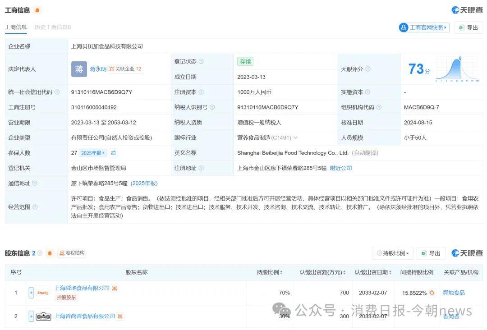Click the 73分 score
487x330 pixels.
coord(419,69)
